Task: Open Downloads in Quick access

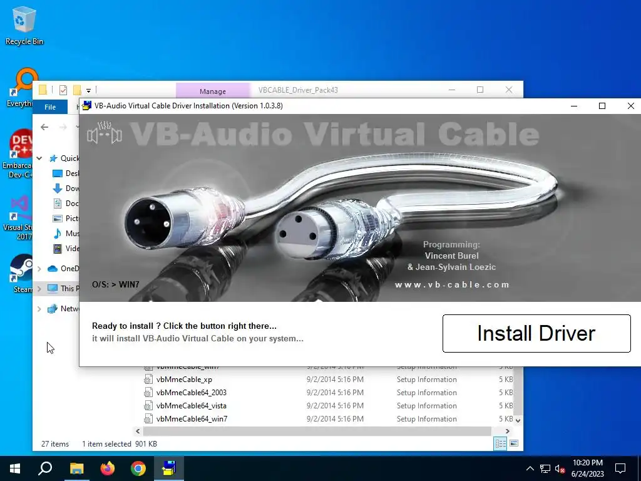Action: tap(65, 189)
